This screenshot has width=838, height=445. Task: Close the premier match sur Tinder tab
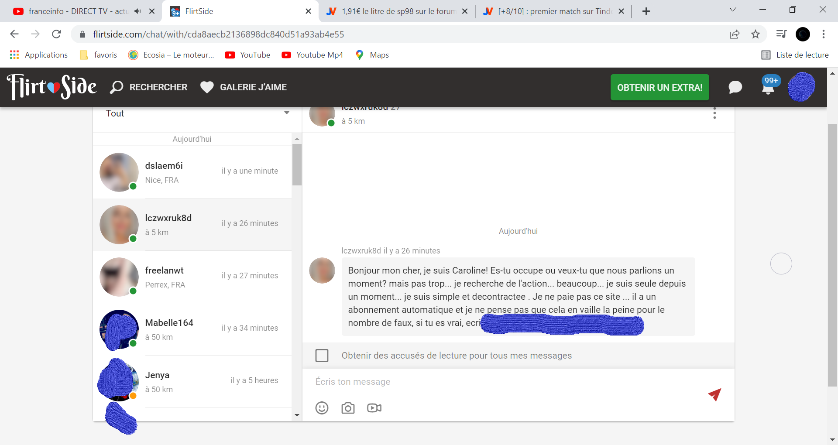[621, 11]
